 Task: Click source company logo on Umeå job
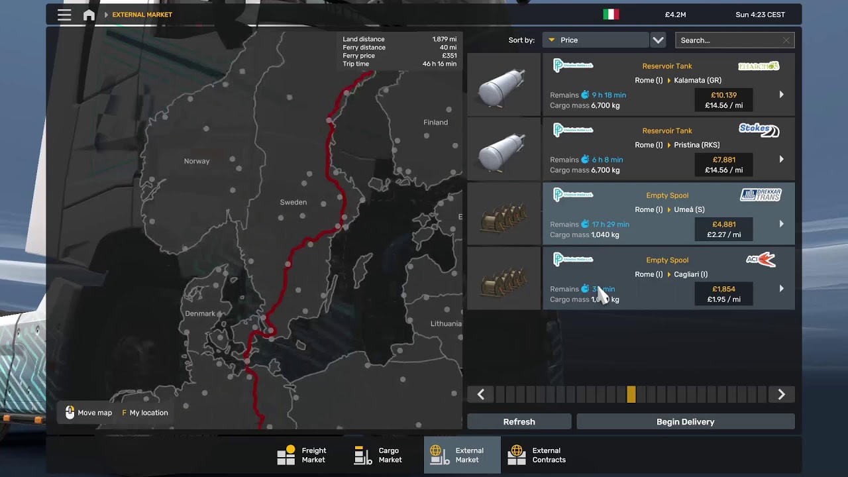(x=573, y=195)
